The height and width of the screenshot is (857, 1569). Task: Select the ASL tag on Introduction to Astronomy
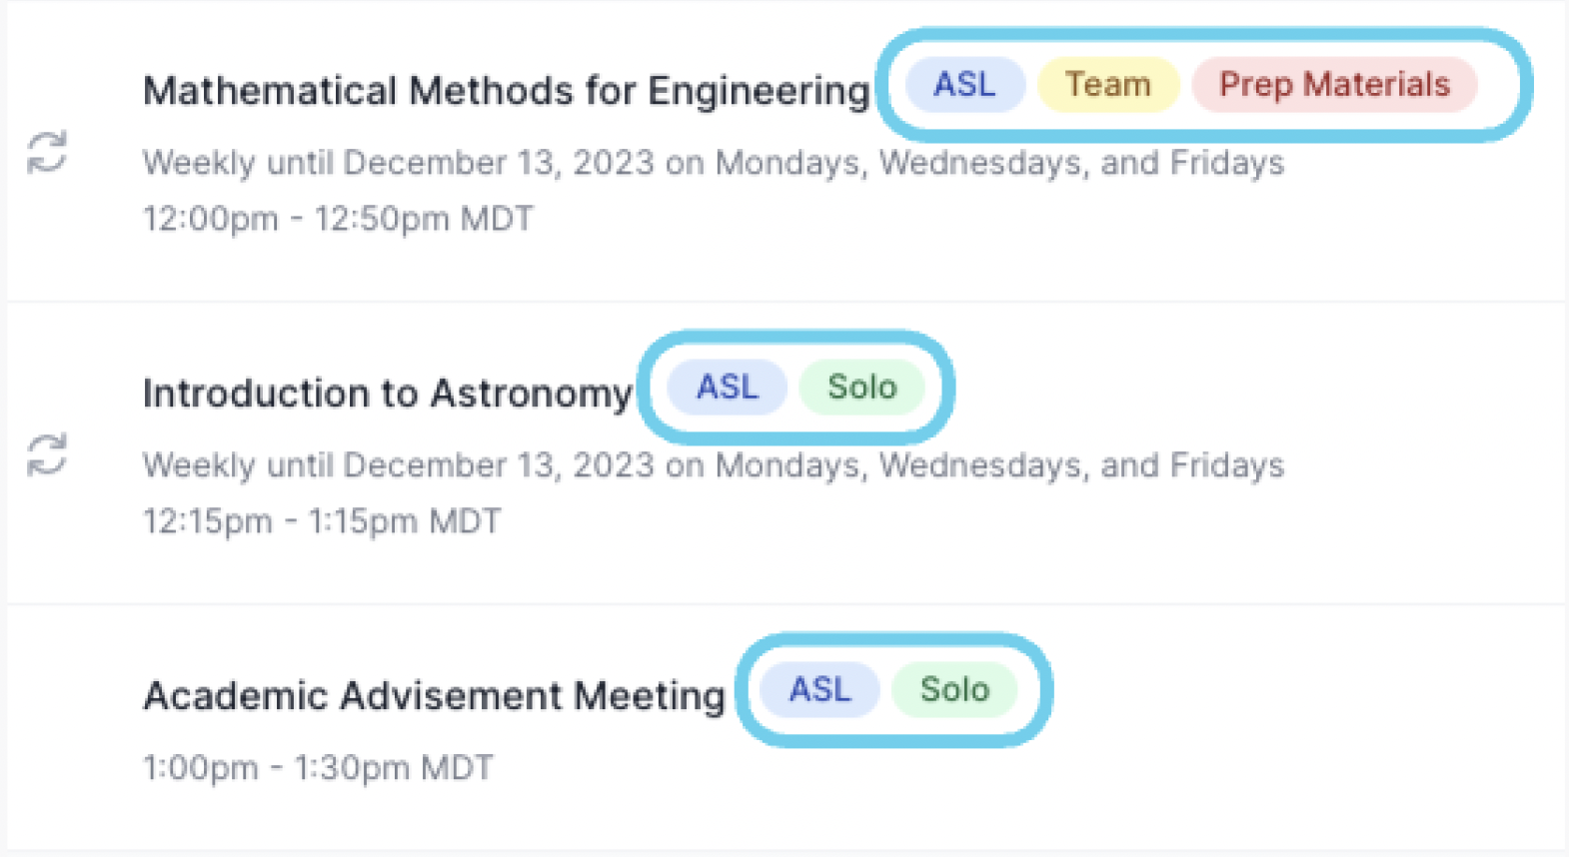pyautogui.click(x=728, y=387)
